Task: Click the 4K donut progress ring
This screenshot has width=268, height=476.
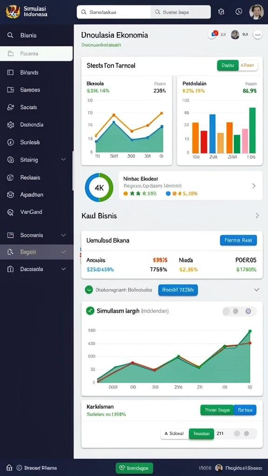Action: pos(99,188)
